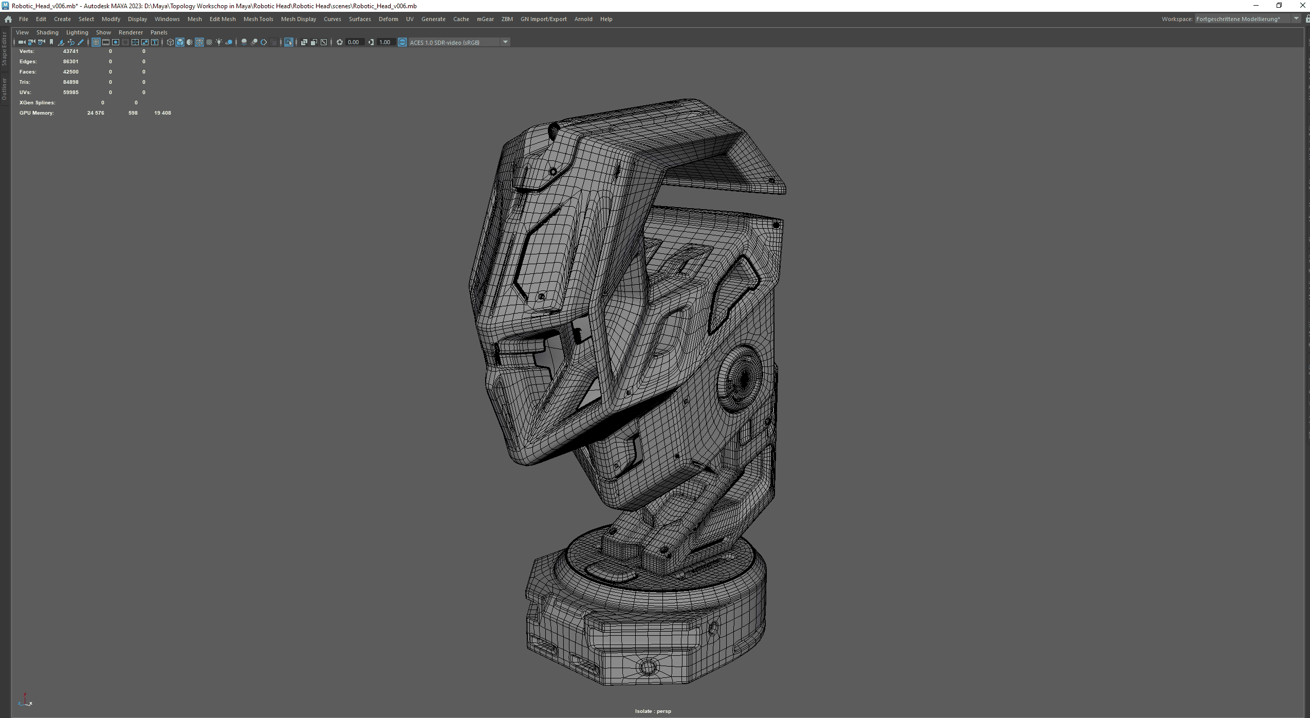Click the Use All Lights bulb icon
The height and width of the screenshot is (718, 1310).
tap(219, 42)
